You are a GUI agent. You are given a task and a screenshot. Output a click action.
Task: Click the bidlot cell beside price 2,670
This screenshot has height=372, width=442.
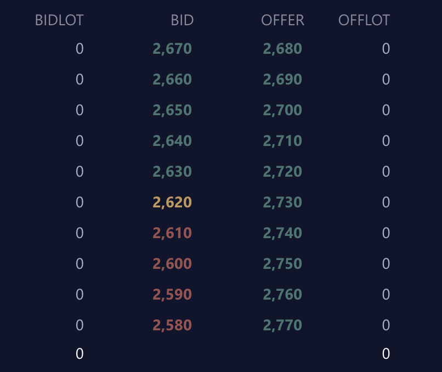pyautogui.click(x=80, y=48)
